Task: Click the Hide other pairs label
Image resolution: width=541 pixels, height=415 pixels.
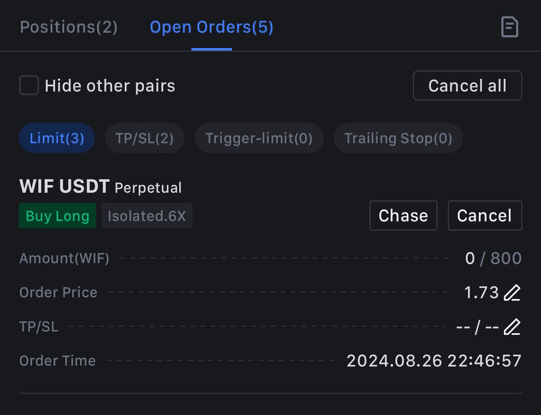Action: pyautogui.click(x=110, y=86)
